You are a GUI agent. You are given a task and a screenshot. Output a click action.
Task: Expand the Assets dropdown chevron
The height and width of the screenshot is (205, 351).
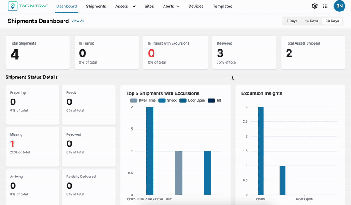[134, 6]
